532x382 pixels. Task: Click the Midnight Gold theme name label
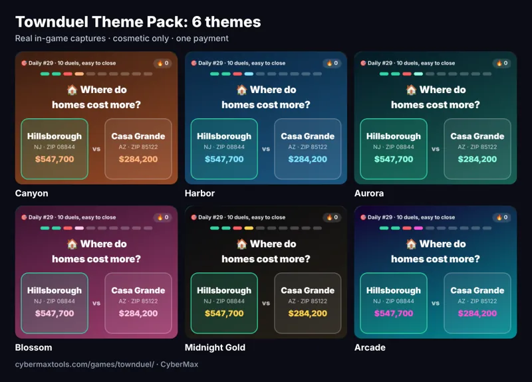click(215, 347)
